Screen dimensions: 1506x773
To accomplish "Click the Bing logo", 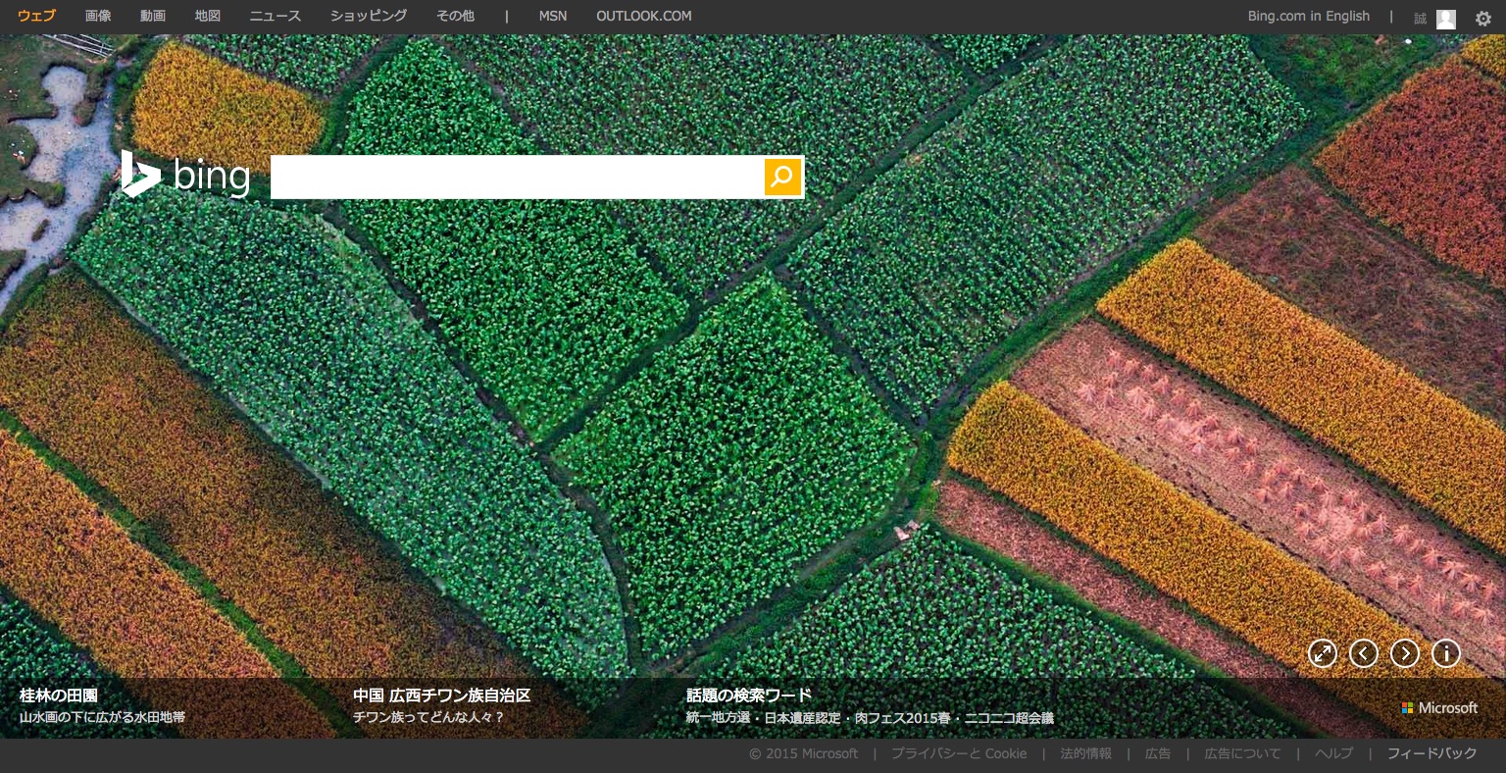I will 185,176.
